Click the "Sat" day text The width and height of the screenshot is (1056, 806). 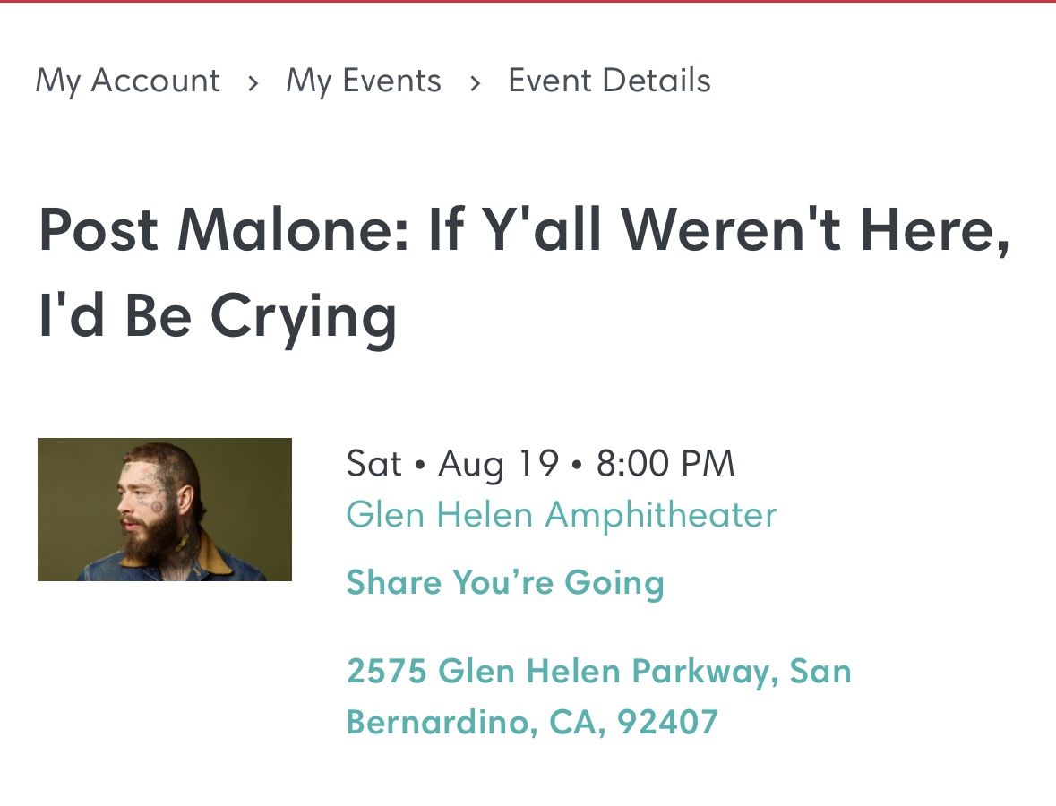tap(373, 464)
